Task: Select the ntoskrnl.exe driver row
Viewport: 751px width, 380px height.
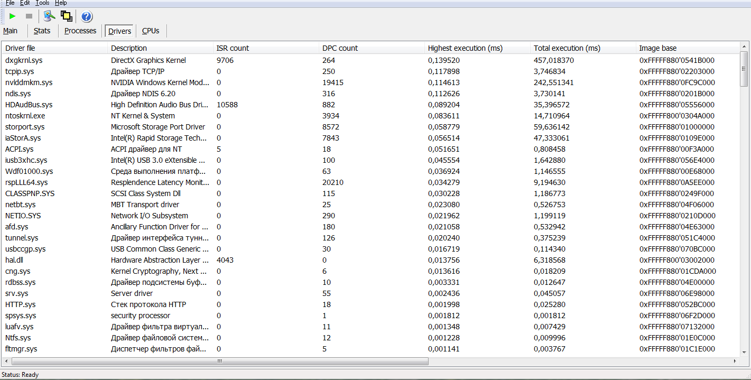Action: click(370, 116)
